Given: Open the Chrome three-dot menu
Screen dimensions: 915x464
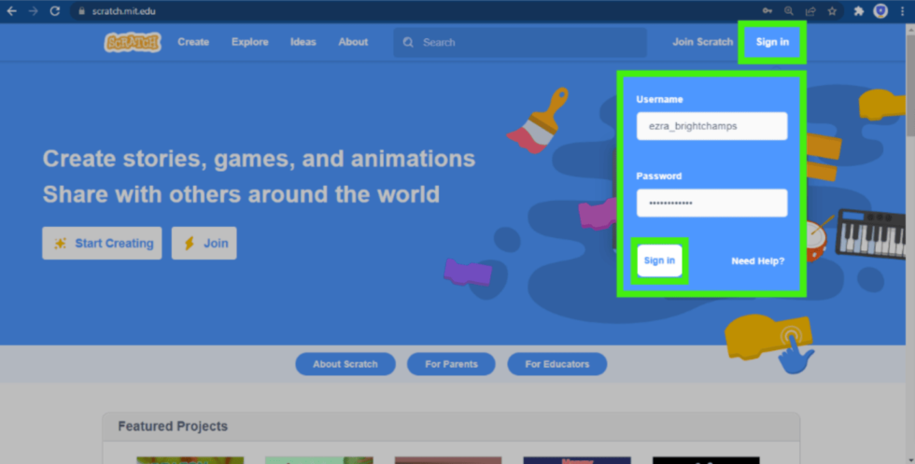Looking at the screenshot, I should 902,11.
